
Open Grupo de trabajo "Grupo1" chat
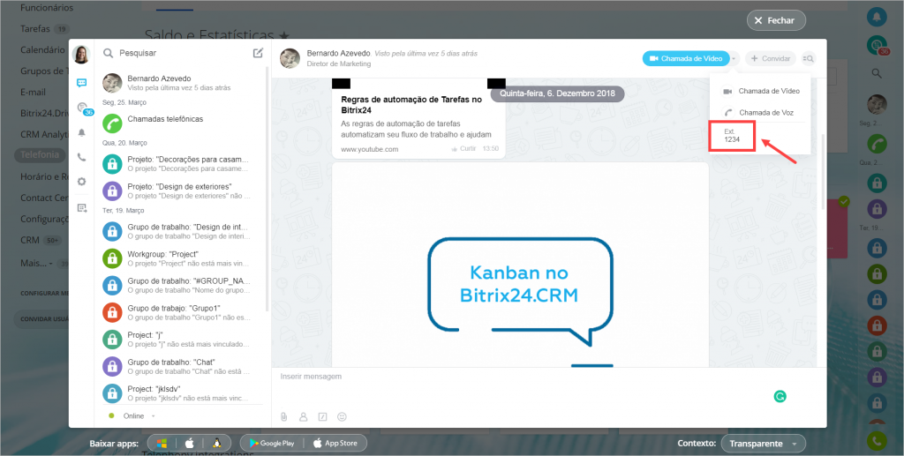(182, 312)
